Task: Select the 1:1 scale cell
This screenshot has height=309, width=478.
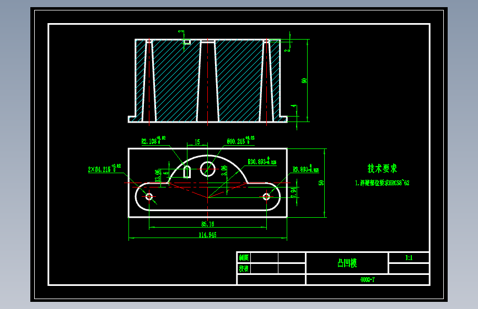Action: click(x=409, y=258)
